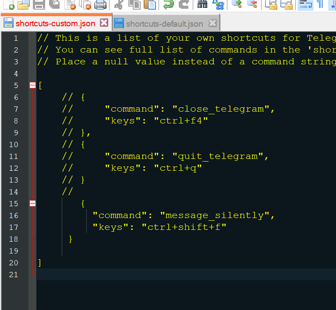This screenshot has height=310, width=336.
Task: Click line number 21 in the margin
Action: coord(14,275)
